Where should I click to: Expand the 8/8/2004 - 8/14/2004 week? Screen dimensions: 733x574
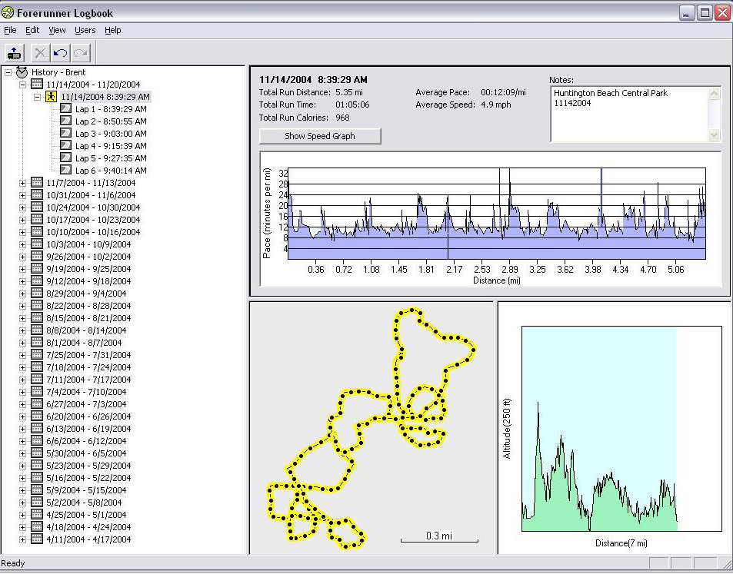tap(22, 330)
